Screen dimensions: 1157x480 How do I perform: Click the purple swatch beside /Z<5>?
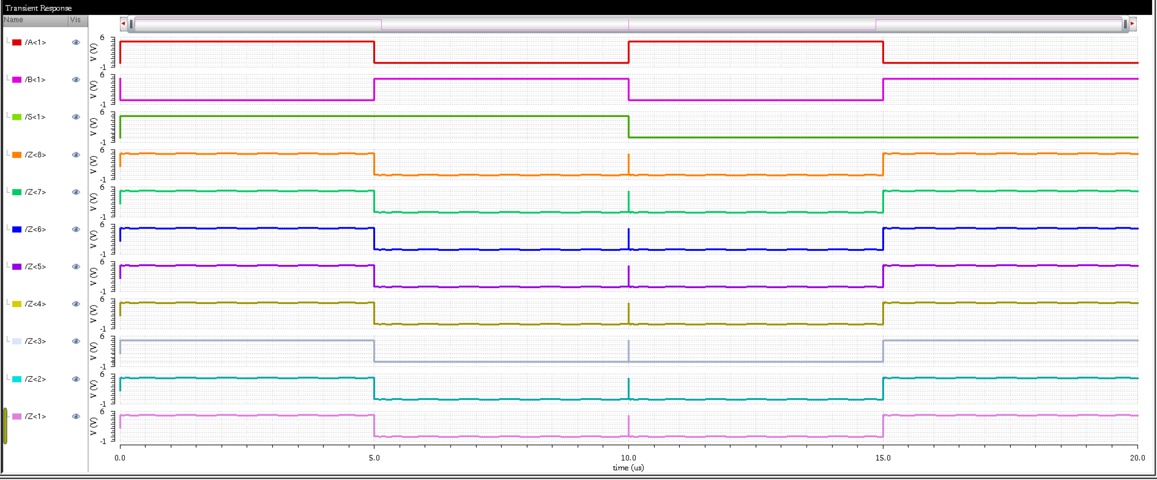(x=17, y=266)
